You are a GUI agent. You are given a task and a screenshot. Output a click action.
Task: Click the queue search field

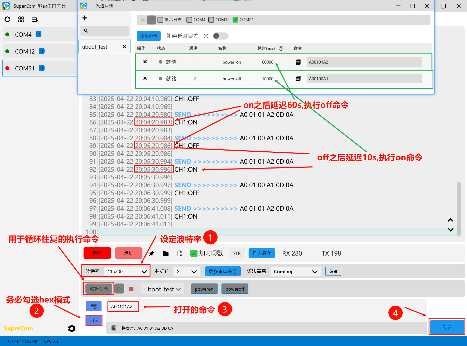(x=105, y=31)
